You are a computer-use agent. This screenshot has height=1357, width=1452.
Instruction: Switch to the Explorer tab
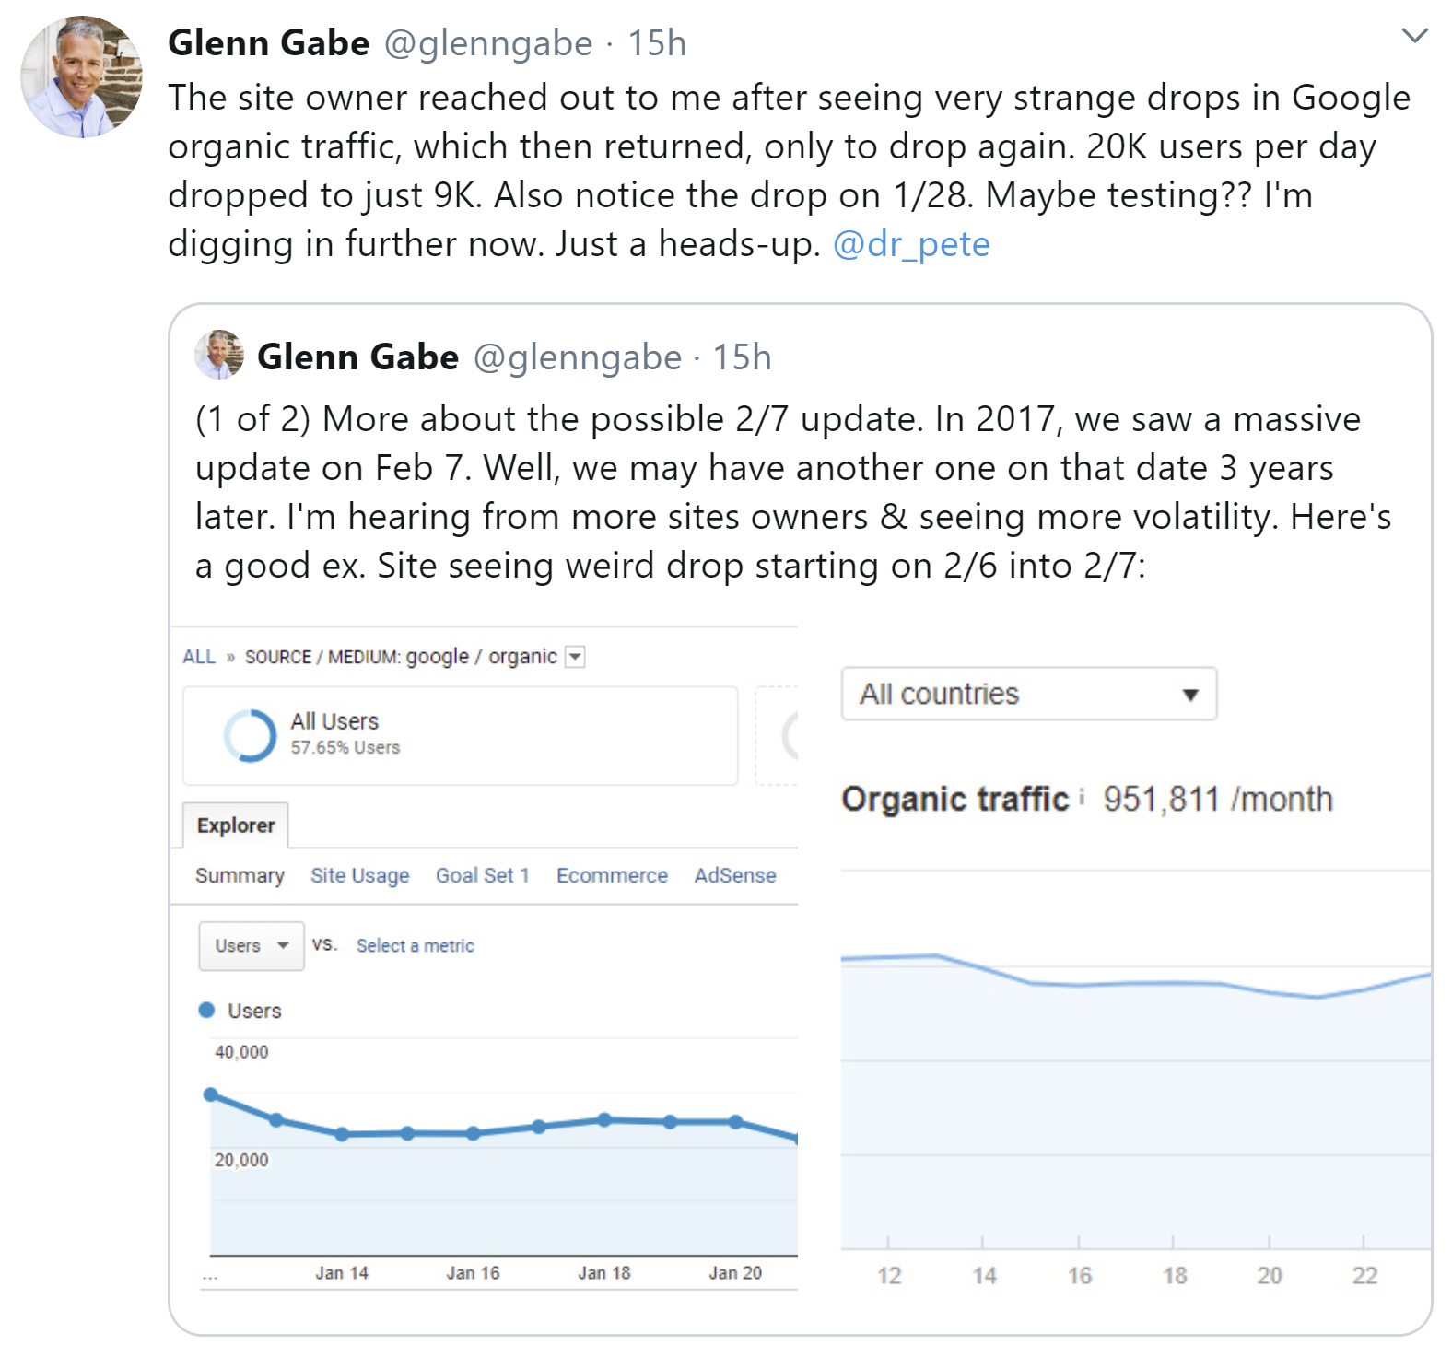(236, 825)
